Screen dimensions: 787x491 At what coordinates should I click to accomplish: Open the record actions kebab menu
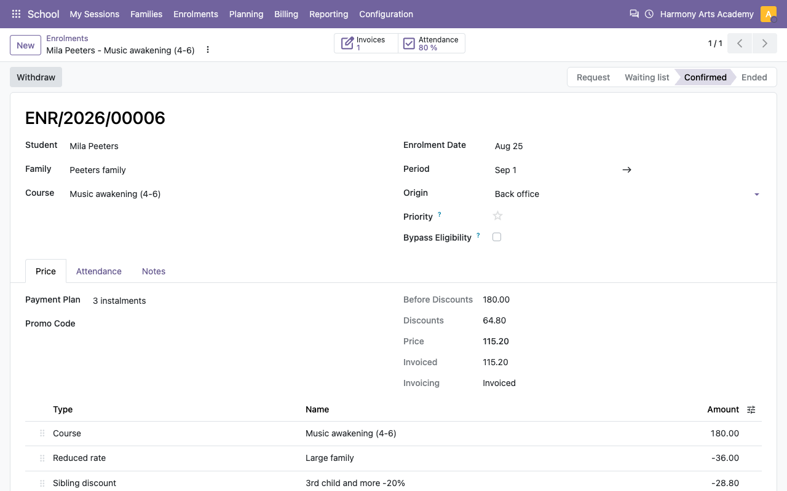(x=208, y=50)
